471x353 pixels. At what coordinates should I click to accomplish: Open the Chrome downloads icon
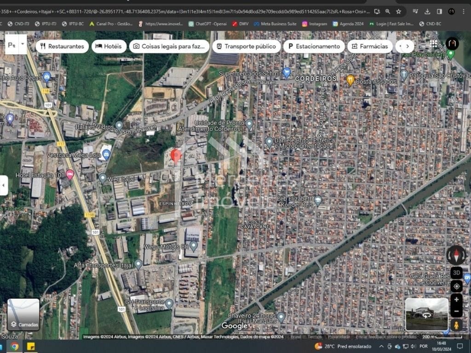(x=427, y=12)
